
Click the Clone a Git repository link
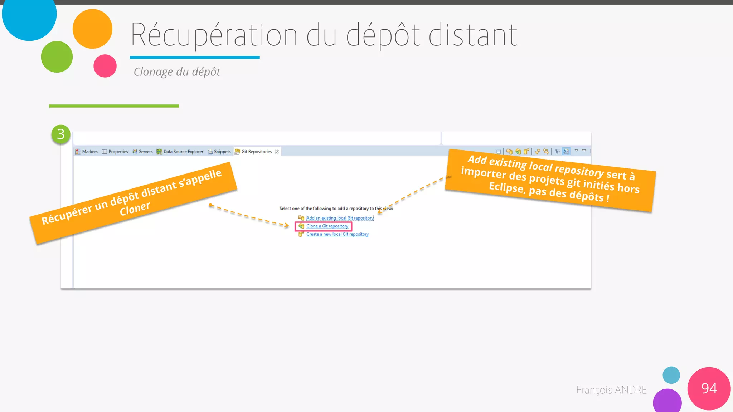pos(327,226)
